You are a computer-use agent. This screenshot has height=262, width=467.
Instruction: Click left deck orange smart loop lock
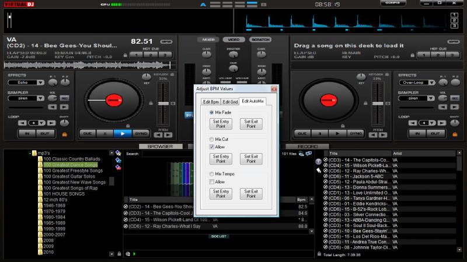[x=64, y=134]
